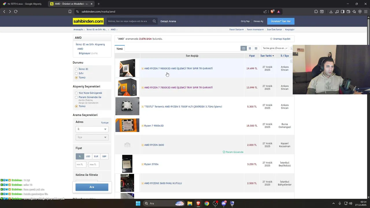The width and height of the screenshot is (370, 208).
Task: Open Detaylı Arama link
Action: [168, 21]
